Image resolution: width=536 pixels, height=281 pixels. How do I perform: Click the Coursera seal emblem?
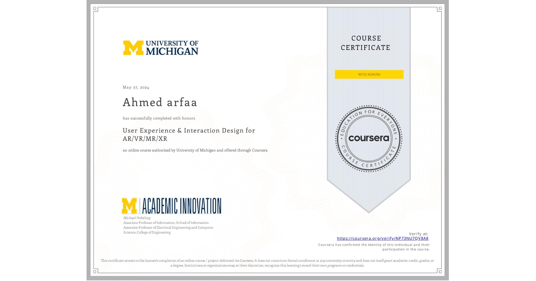[x=368, y=139]
